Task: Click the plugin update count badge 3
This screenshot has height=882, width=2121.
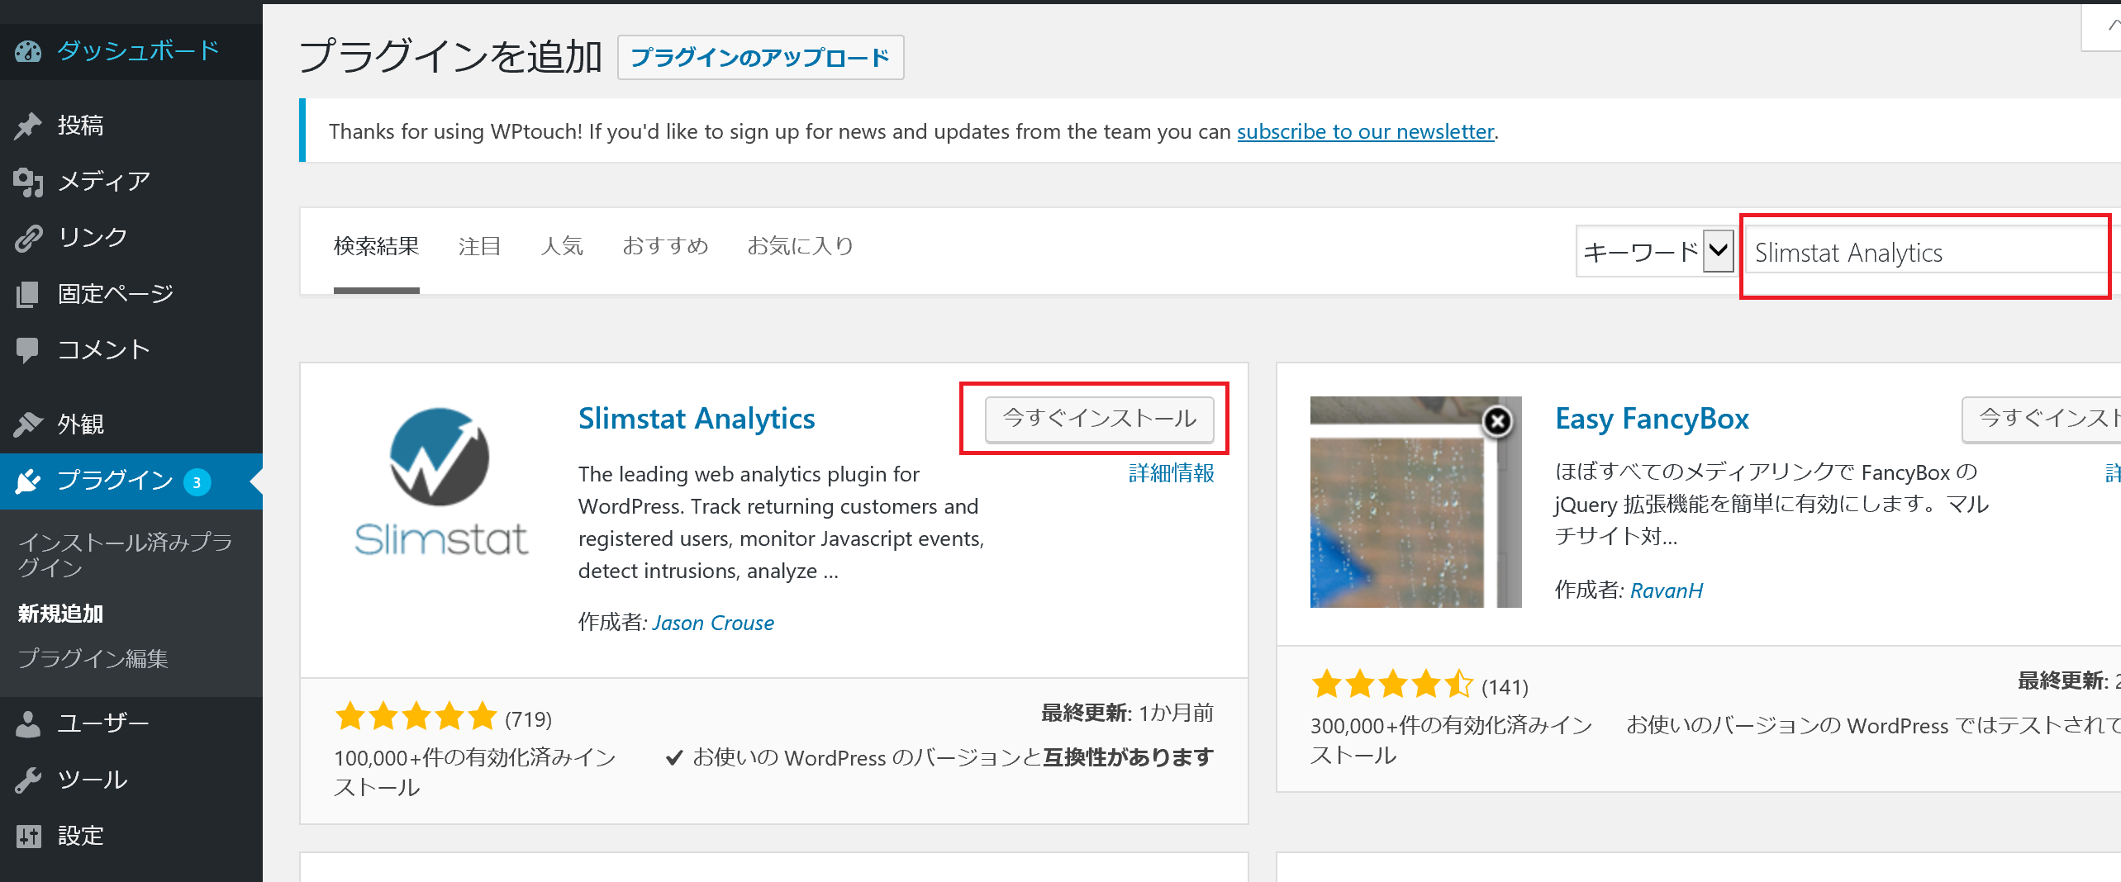Action: click(197, 482)
